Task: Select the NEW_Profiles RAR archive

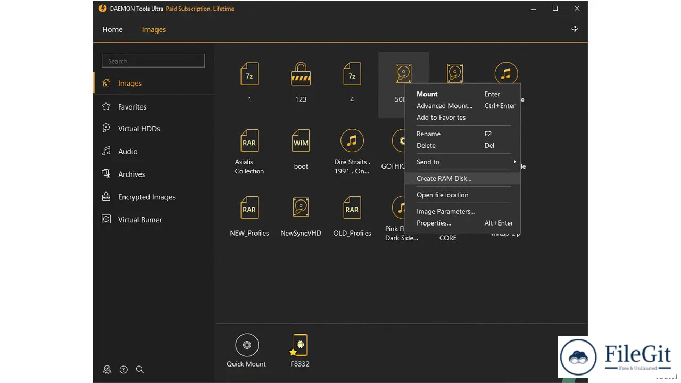Action: pyautogui.click(x=249, y=208)
